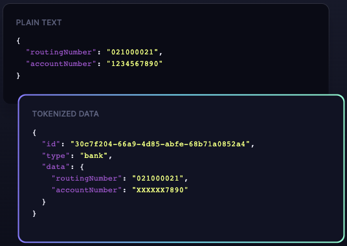The width and height of the screenshot is (347, 246).
Task: Click the PLAIN TEXT heading
Action: point(39,23)
